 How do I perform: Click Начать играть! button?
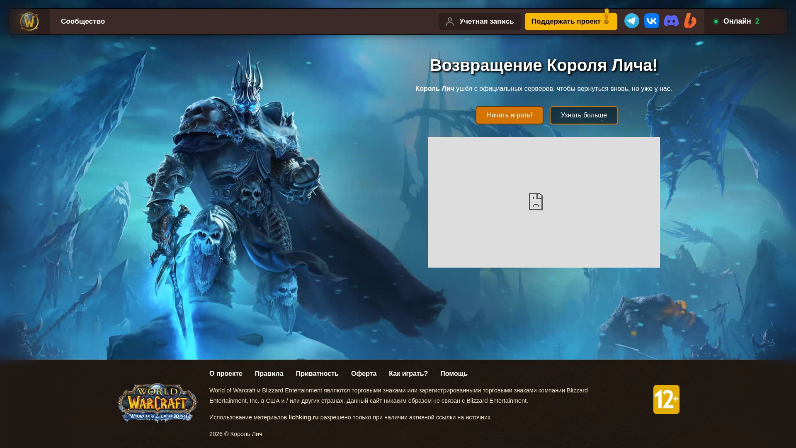pyautogui.click(x=510, y=115)
